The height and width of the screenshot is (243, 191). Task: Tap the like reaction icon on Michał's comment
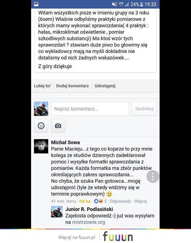(96, 201)
